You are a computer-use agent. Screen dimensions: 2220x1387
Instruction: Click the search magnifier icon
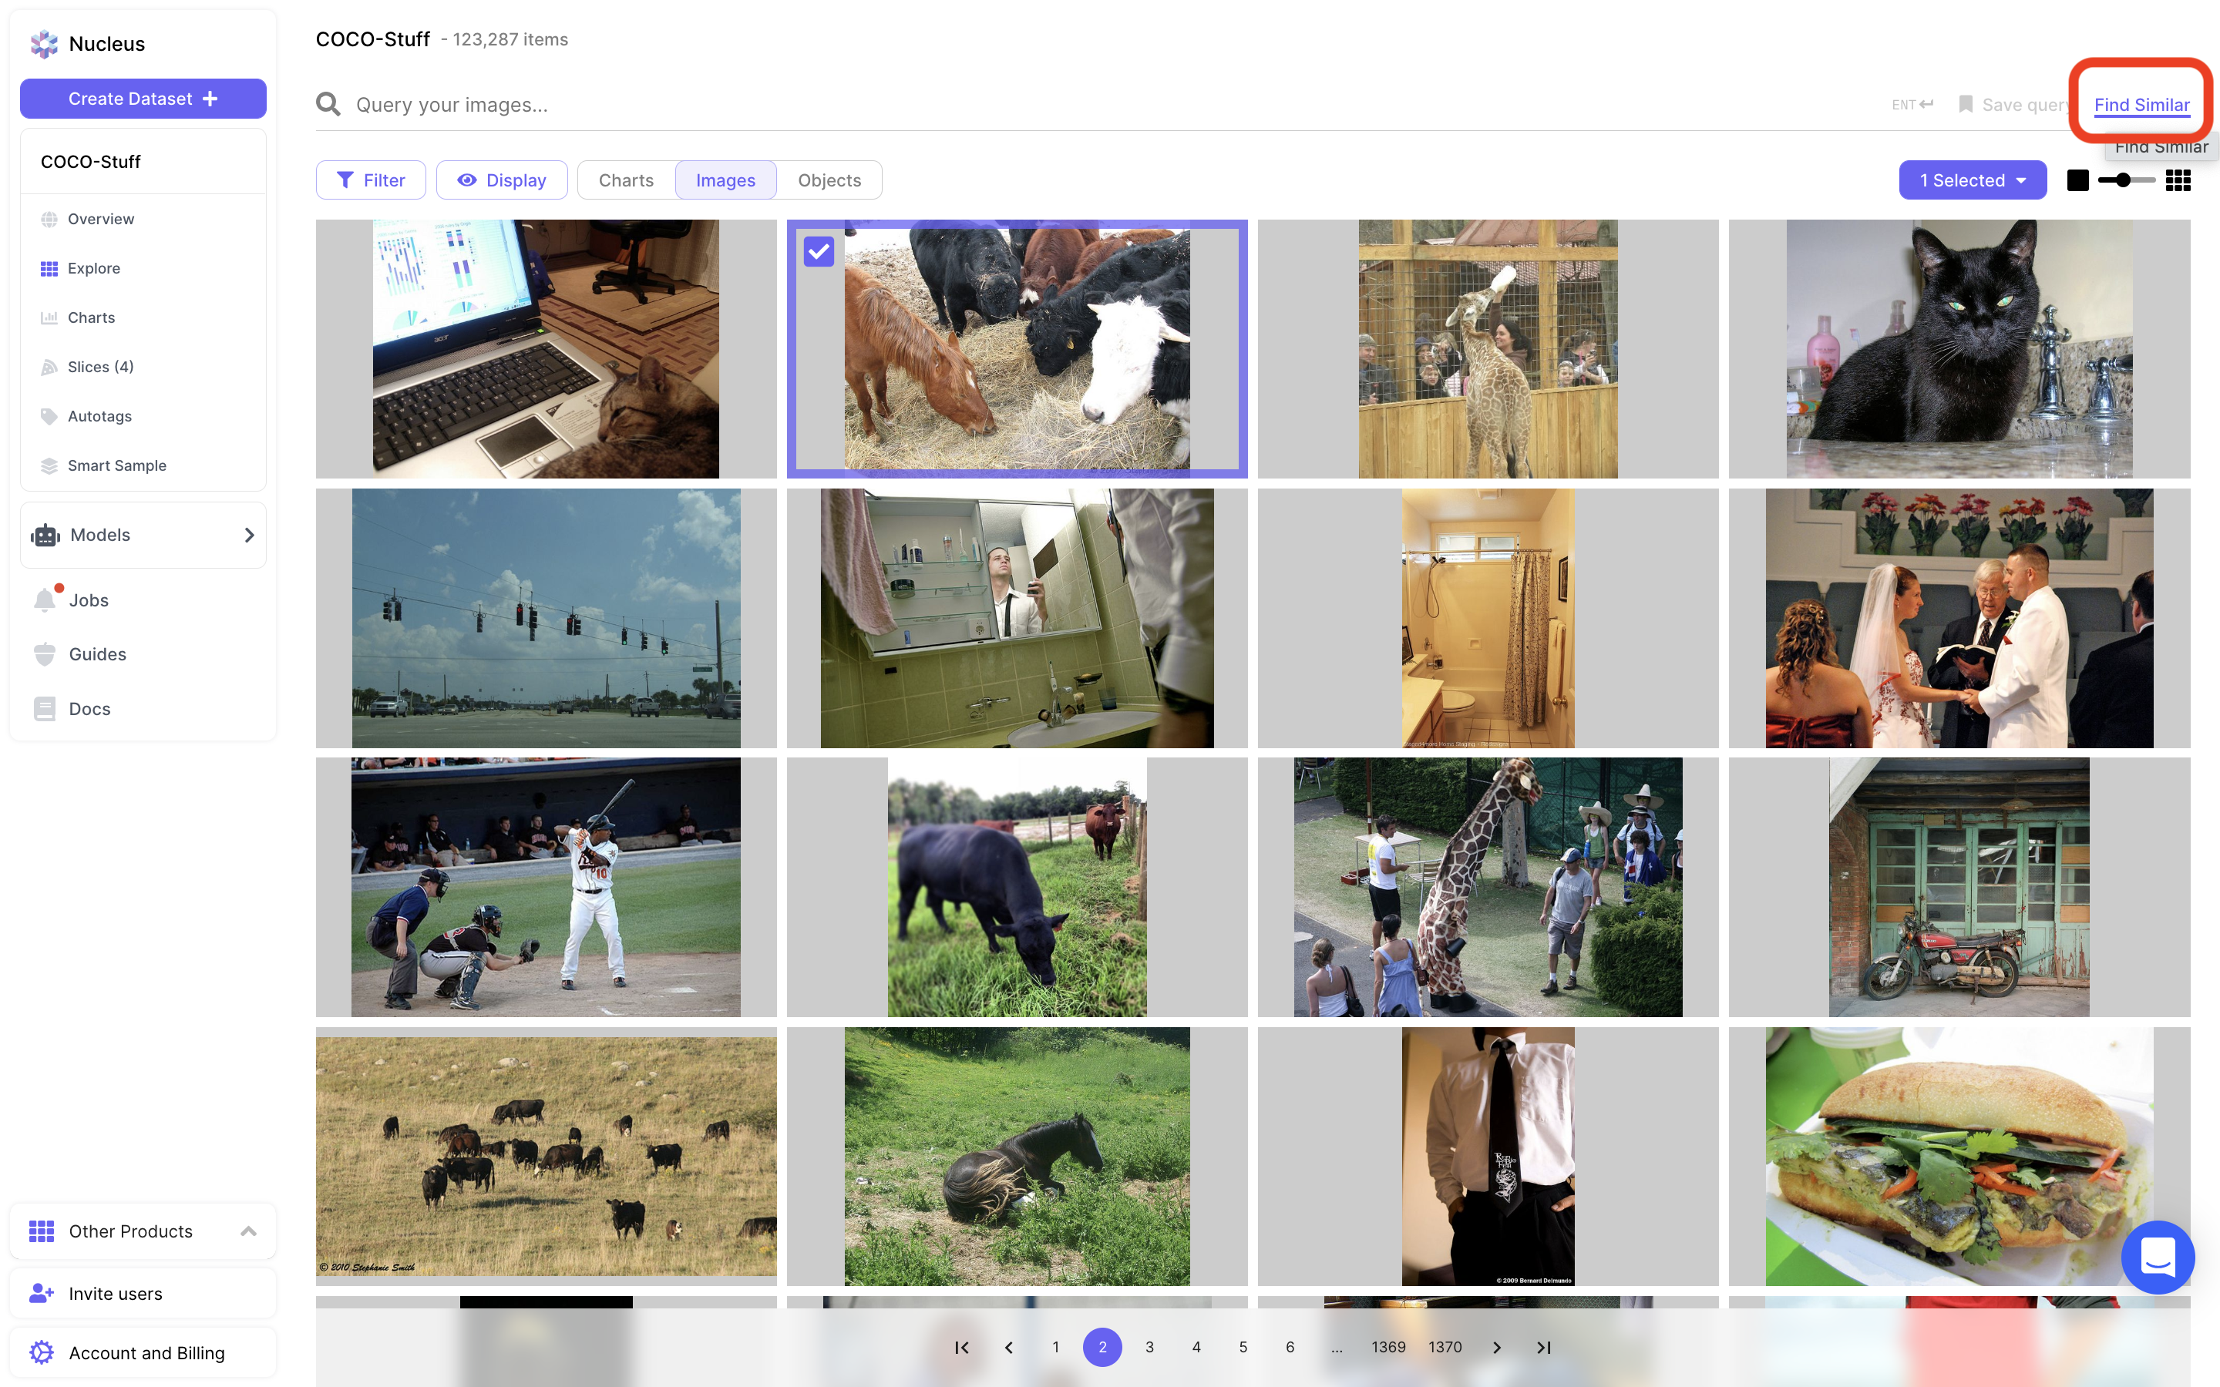[328, 105]
